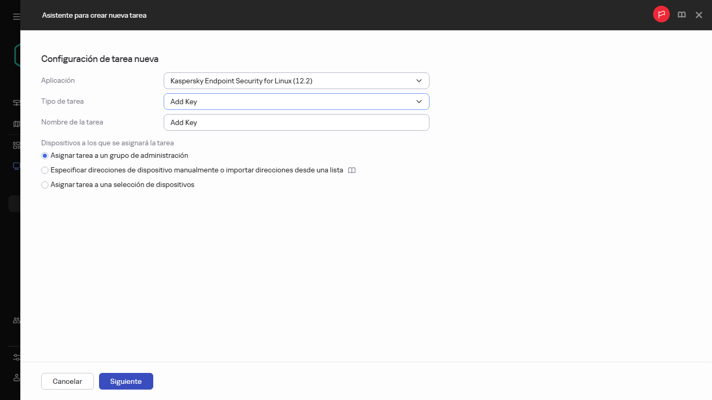
Task: Click the monitor-shaped sidebar icon
Action: tap(15, 166)
